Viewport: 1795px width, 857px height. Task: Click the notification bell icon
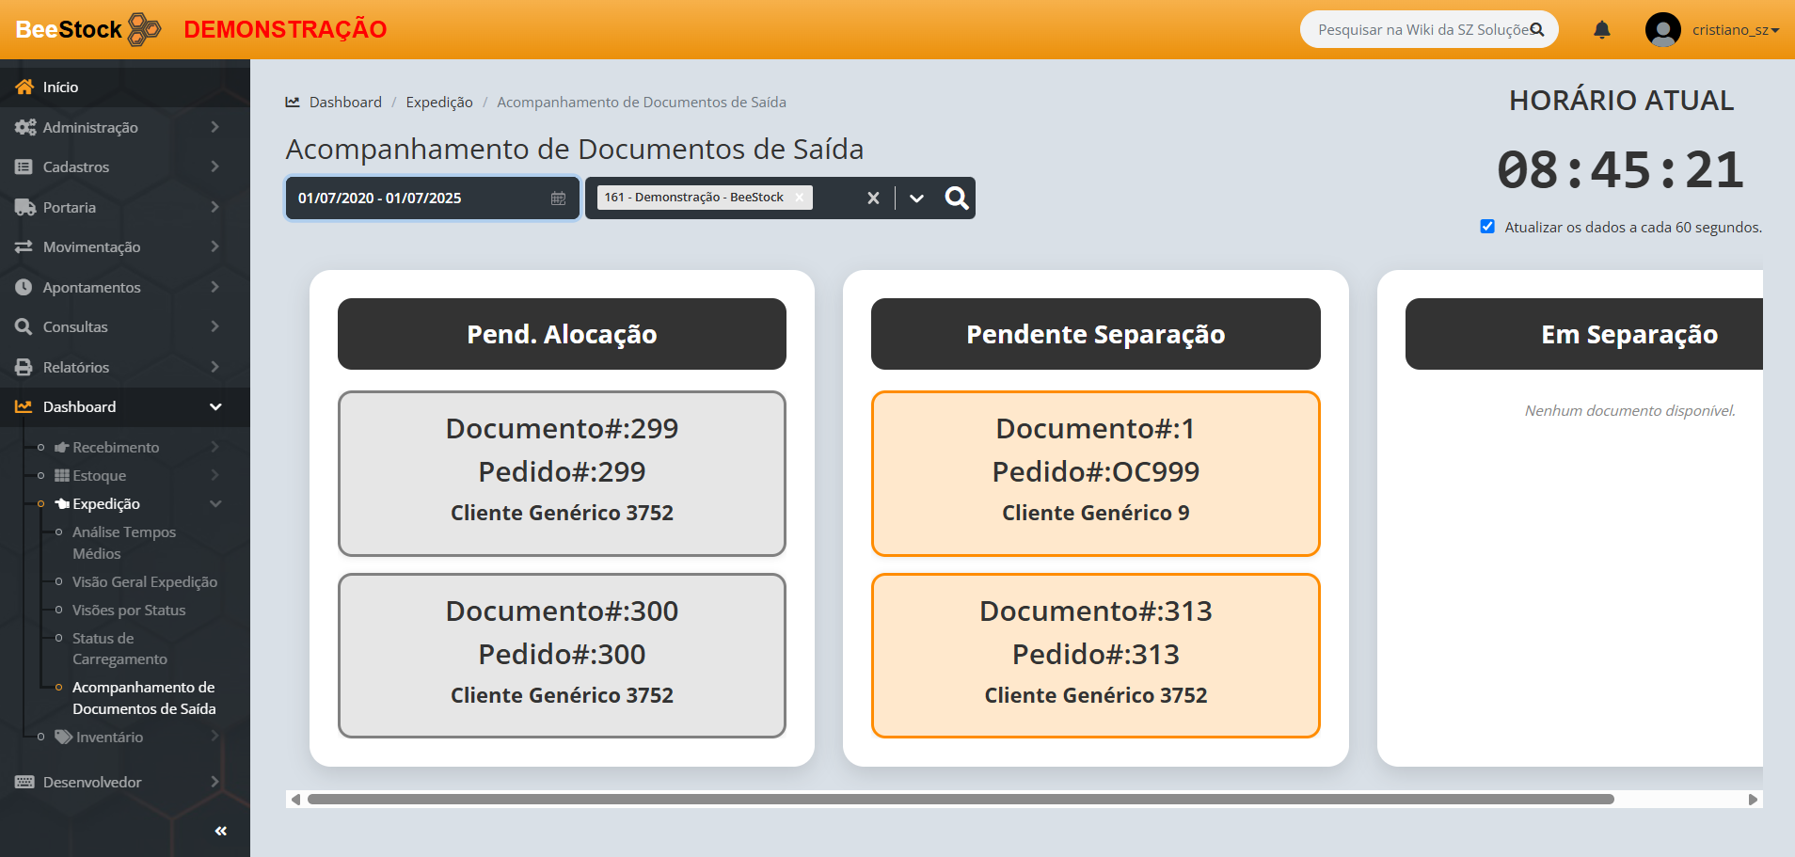pos(1601,30)
